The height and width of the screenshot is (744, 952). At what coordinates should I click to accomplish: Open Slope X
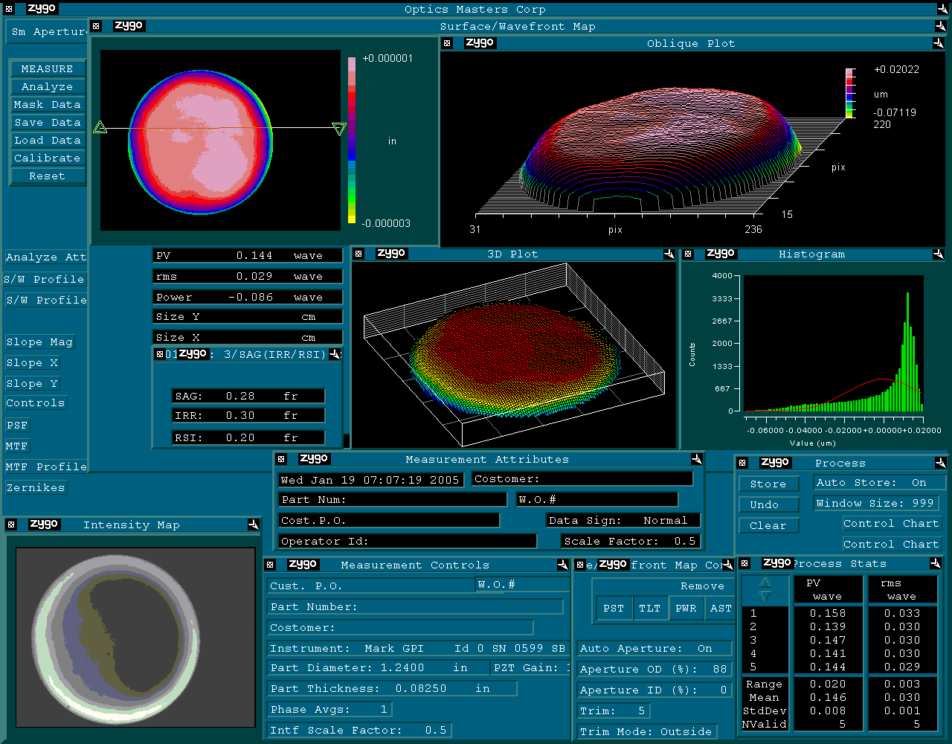(x=32, y=363)
